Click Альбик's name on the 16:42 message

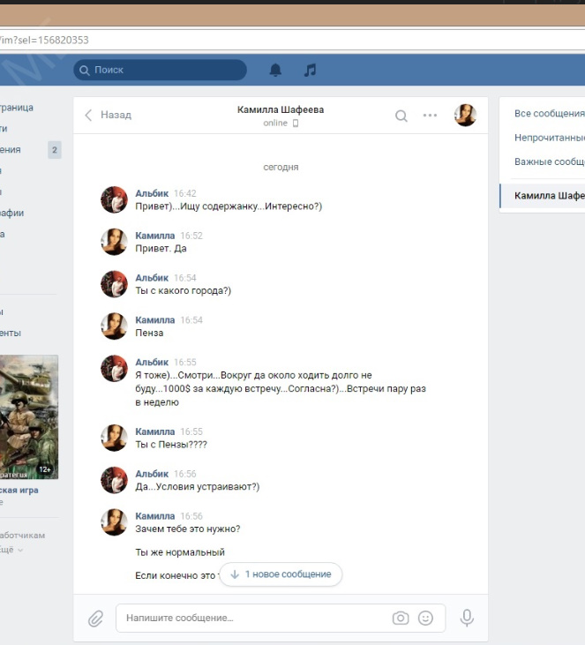151,193
